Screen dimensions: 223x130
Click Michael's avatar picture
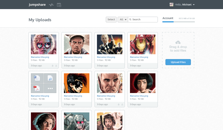point(171,5)
